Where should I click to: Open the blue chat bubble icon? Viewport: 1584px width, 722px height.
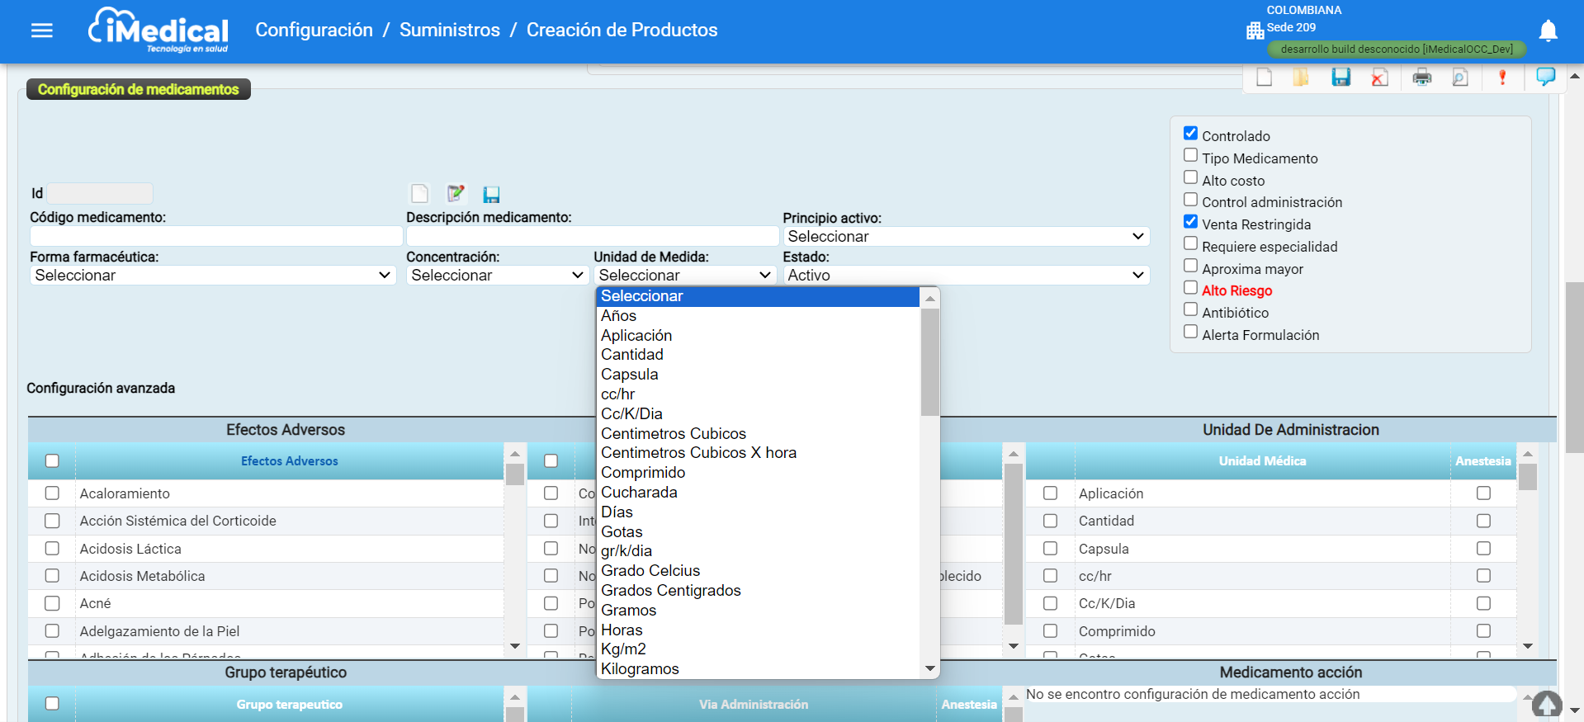click(1545, 77)
